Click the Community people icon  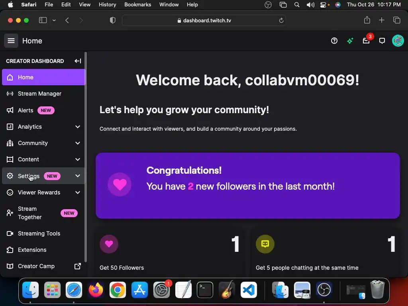[x=10, y=143]
